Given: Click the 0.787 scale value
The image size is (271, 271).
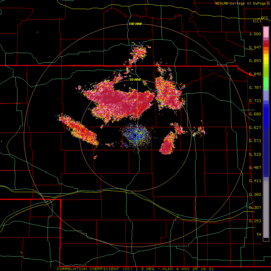Looking at the screenshot, I should 255,87.
